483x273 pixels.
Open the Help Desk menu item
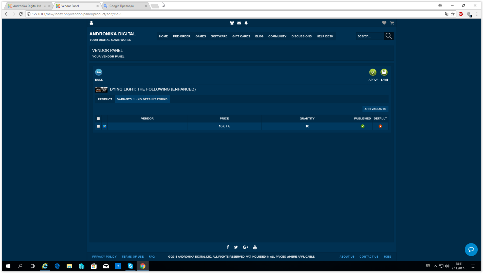tap(325, 36)
